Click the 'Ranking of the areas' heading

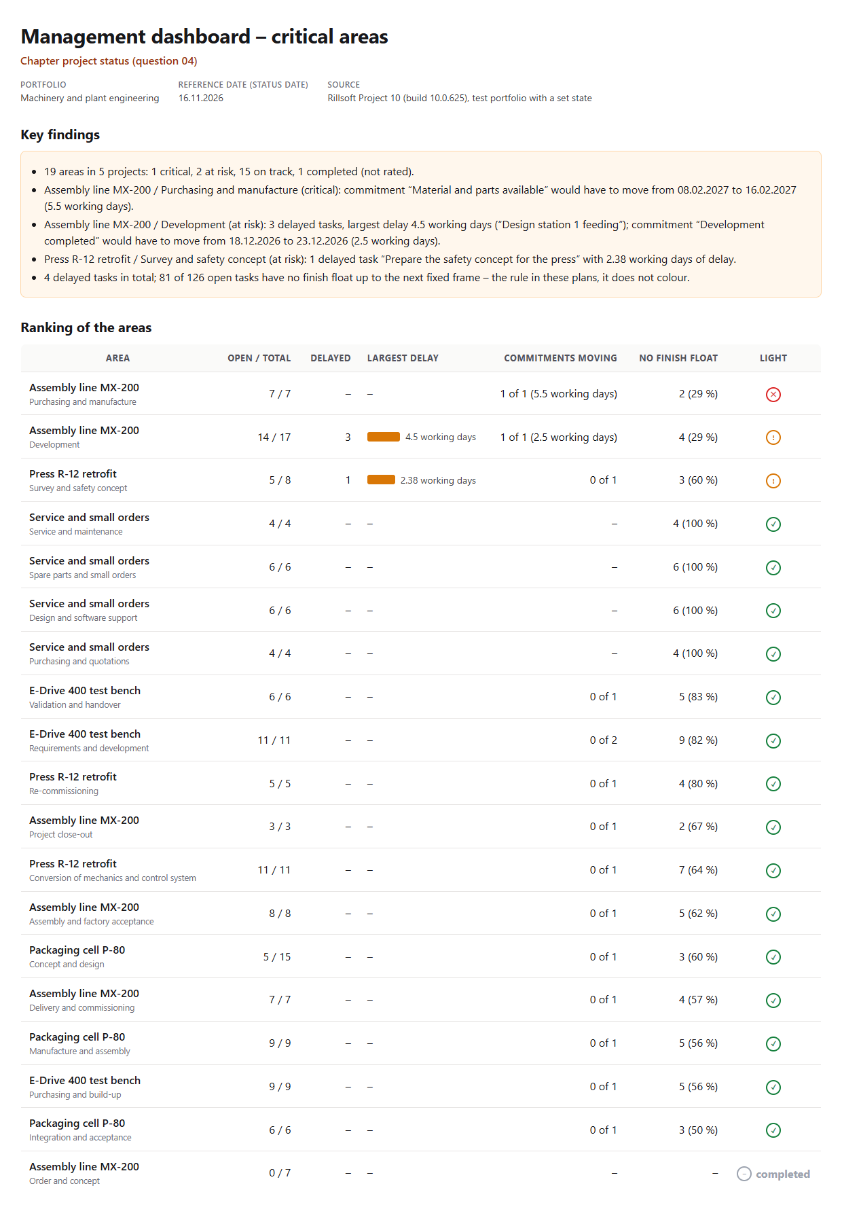pyautogui.click(x=86, y=327)
